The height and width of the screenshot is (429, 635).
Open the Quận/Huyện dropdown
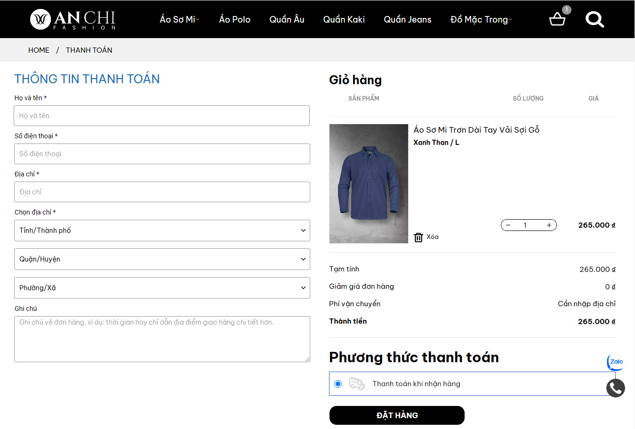tap(162, 259)
